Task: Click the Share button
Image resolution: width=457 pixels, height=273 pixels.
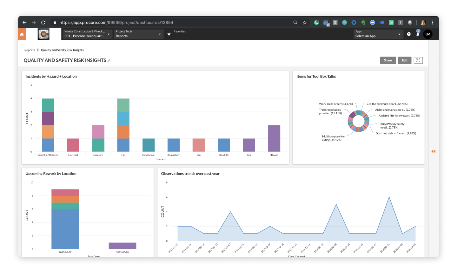Action: coord(388,60)
